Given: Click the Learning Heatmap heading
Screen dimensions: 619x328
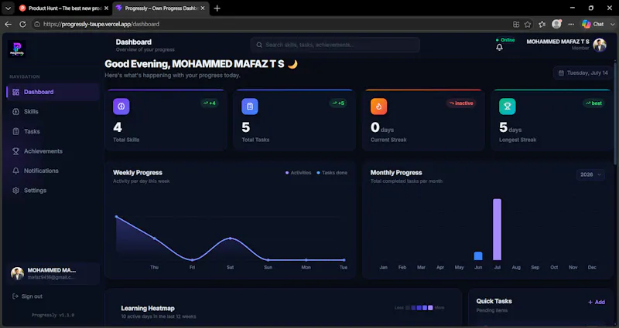Looking at the screenshot, I should (148, 308).
